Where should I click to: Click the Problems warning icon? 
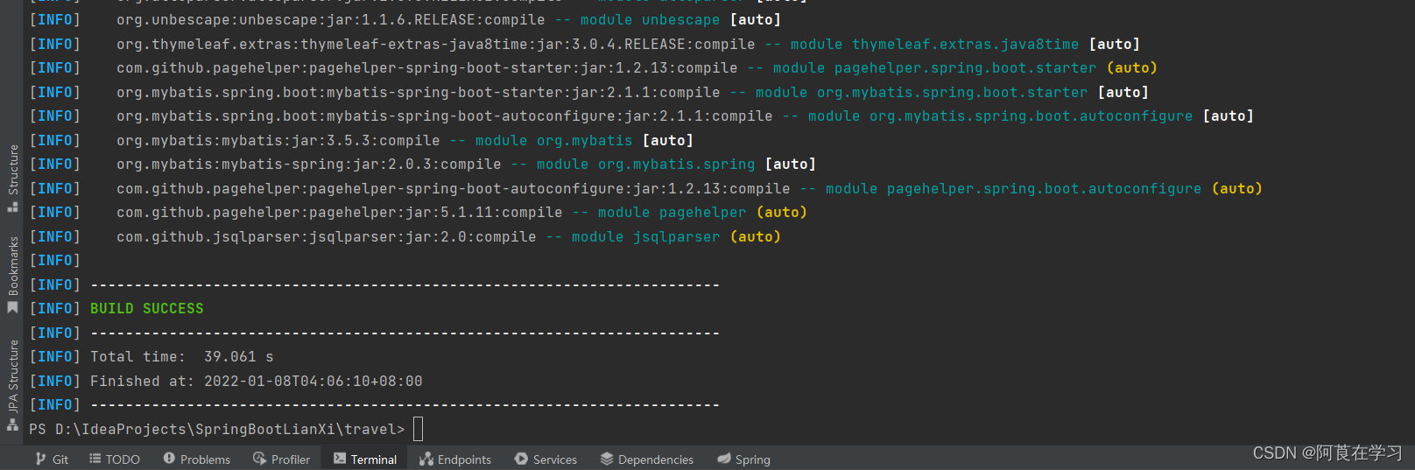pyautogui.click(x=169, y=459)
